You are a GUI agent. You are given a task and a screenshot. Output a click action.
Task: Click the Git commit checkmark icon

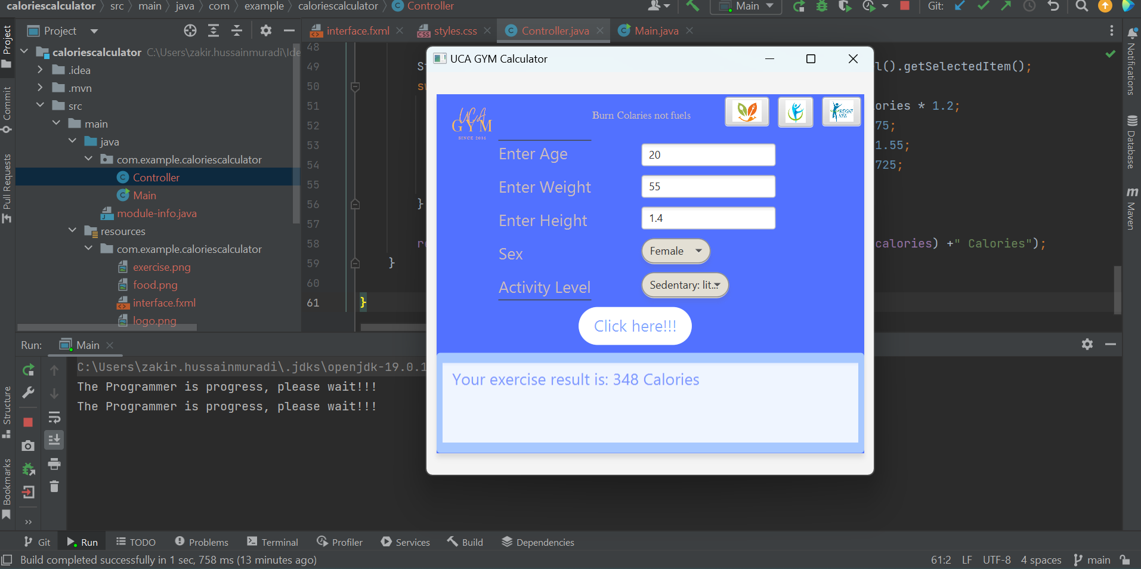click(x=983, y=6)
